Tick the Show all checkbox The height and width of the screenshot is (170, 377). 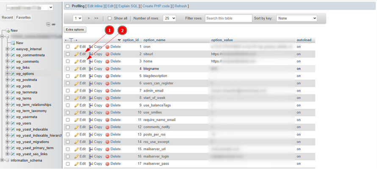pos(110,19)
